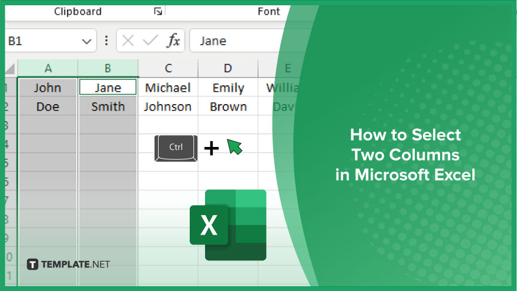Click the formula bar containing Jane
This screenshot has height=291, width=517.
click(238, 41)
